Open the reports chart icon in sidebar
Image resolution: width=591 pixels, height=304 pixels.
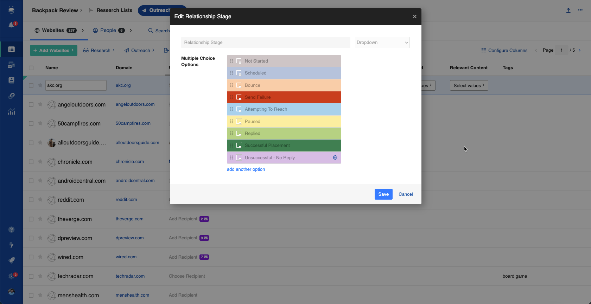[x=12, y=112]
